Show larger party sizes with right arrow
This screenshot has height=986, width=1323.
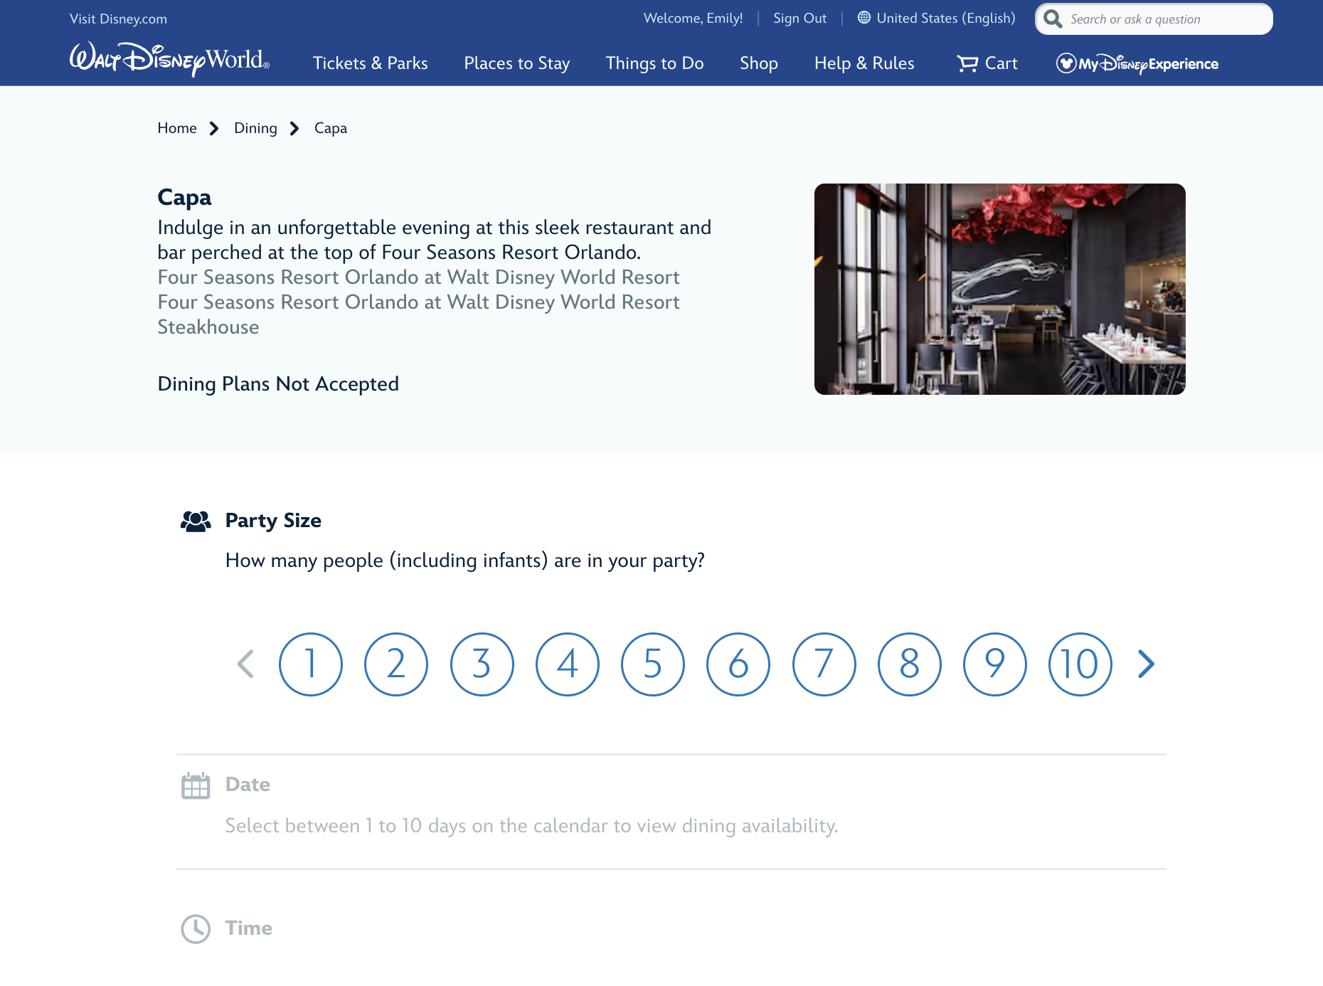pos(1146,664)
